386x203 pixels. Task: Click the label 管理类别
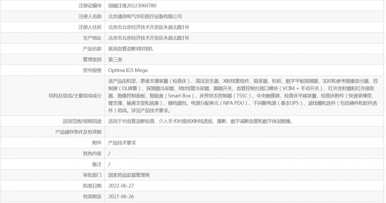(x=92, y=60)
